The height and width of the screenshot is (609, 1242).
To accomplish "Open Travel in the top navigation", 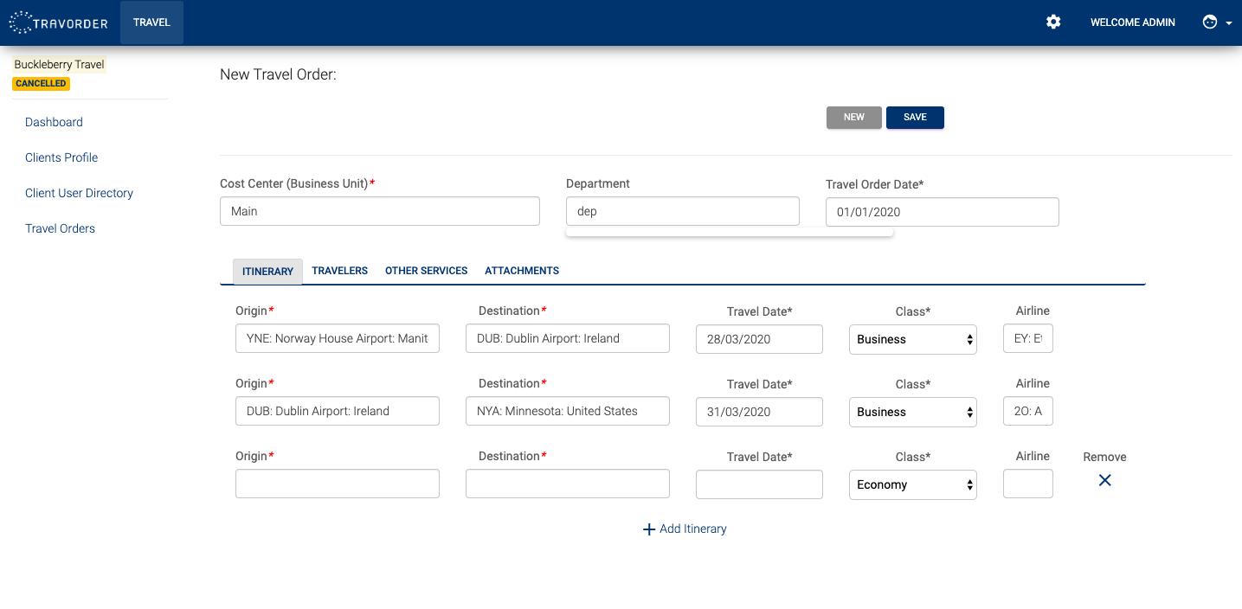I will point(151,22).
